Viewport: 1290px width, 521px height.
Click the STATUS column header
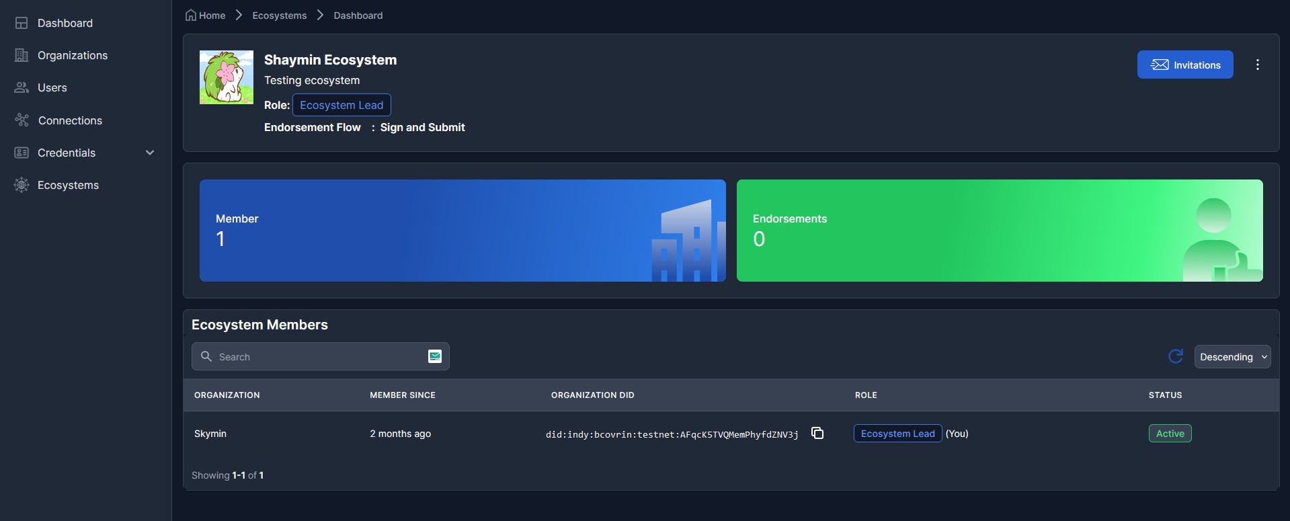pyautogui.click(x=1165, y=395)
